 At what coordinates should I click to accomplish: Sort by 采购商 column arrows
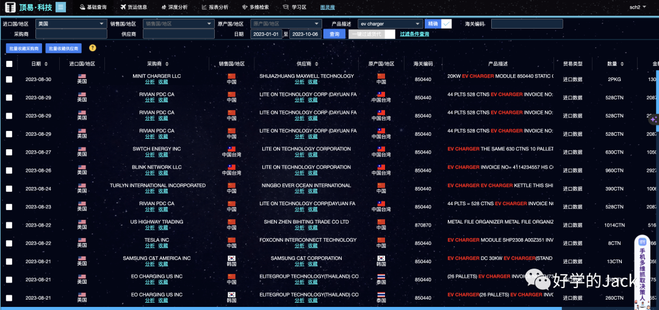tap(167, 64)
